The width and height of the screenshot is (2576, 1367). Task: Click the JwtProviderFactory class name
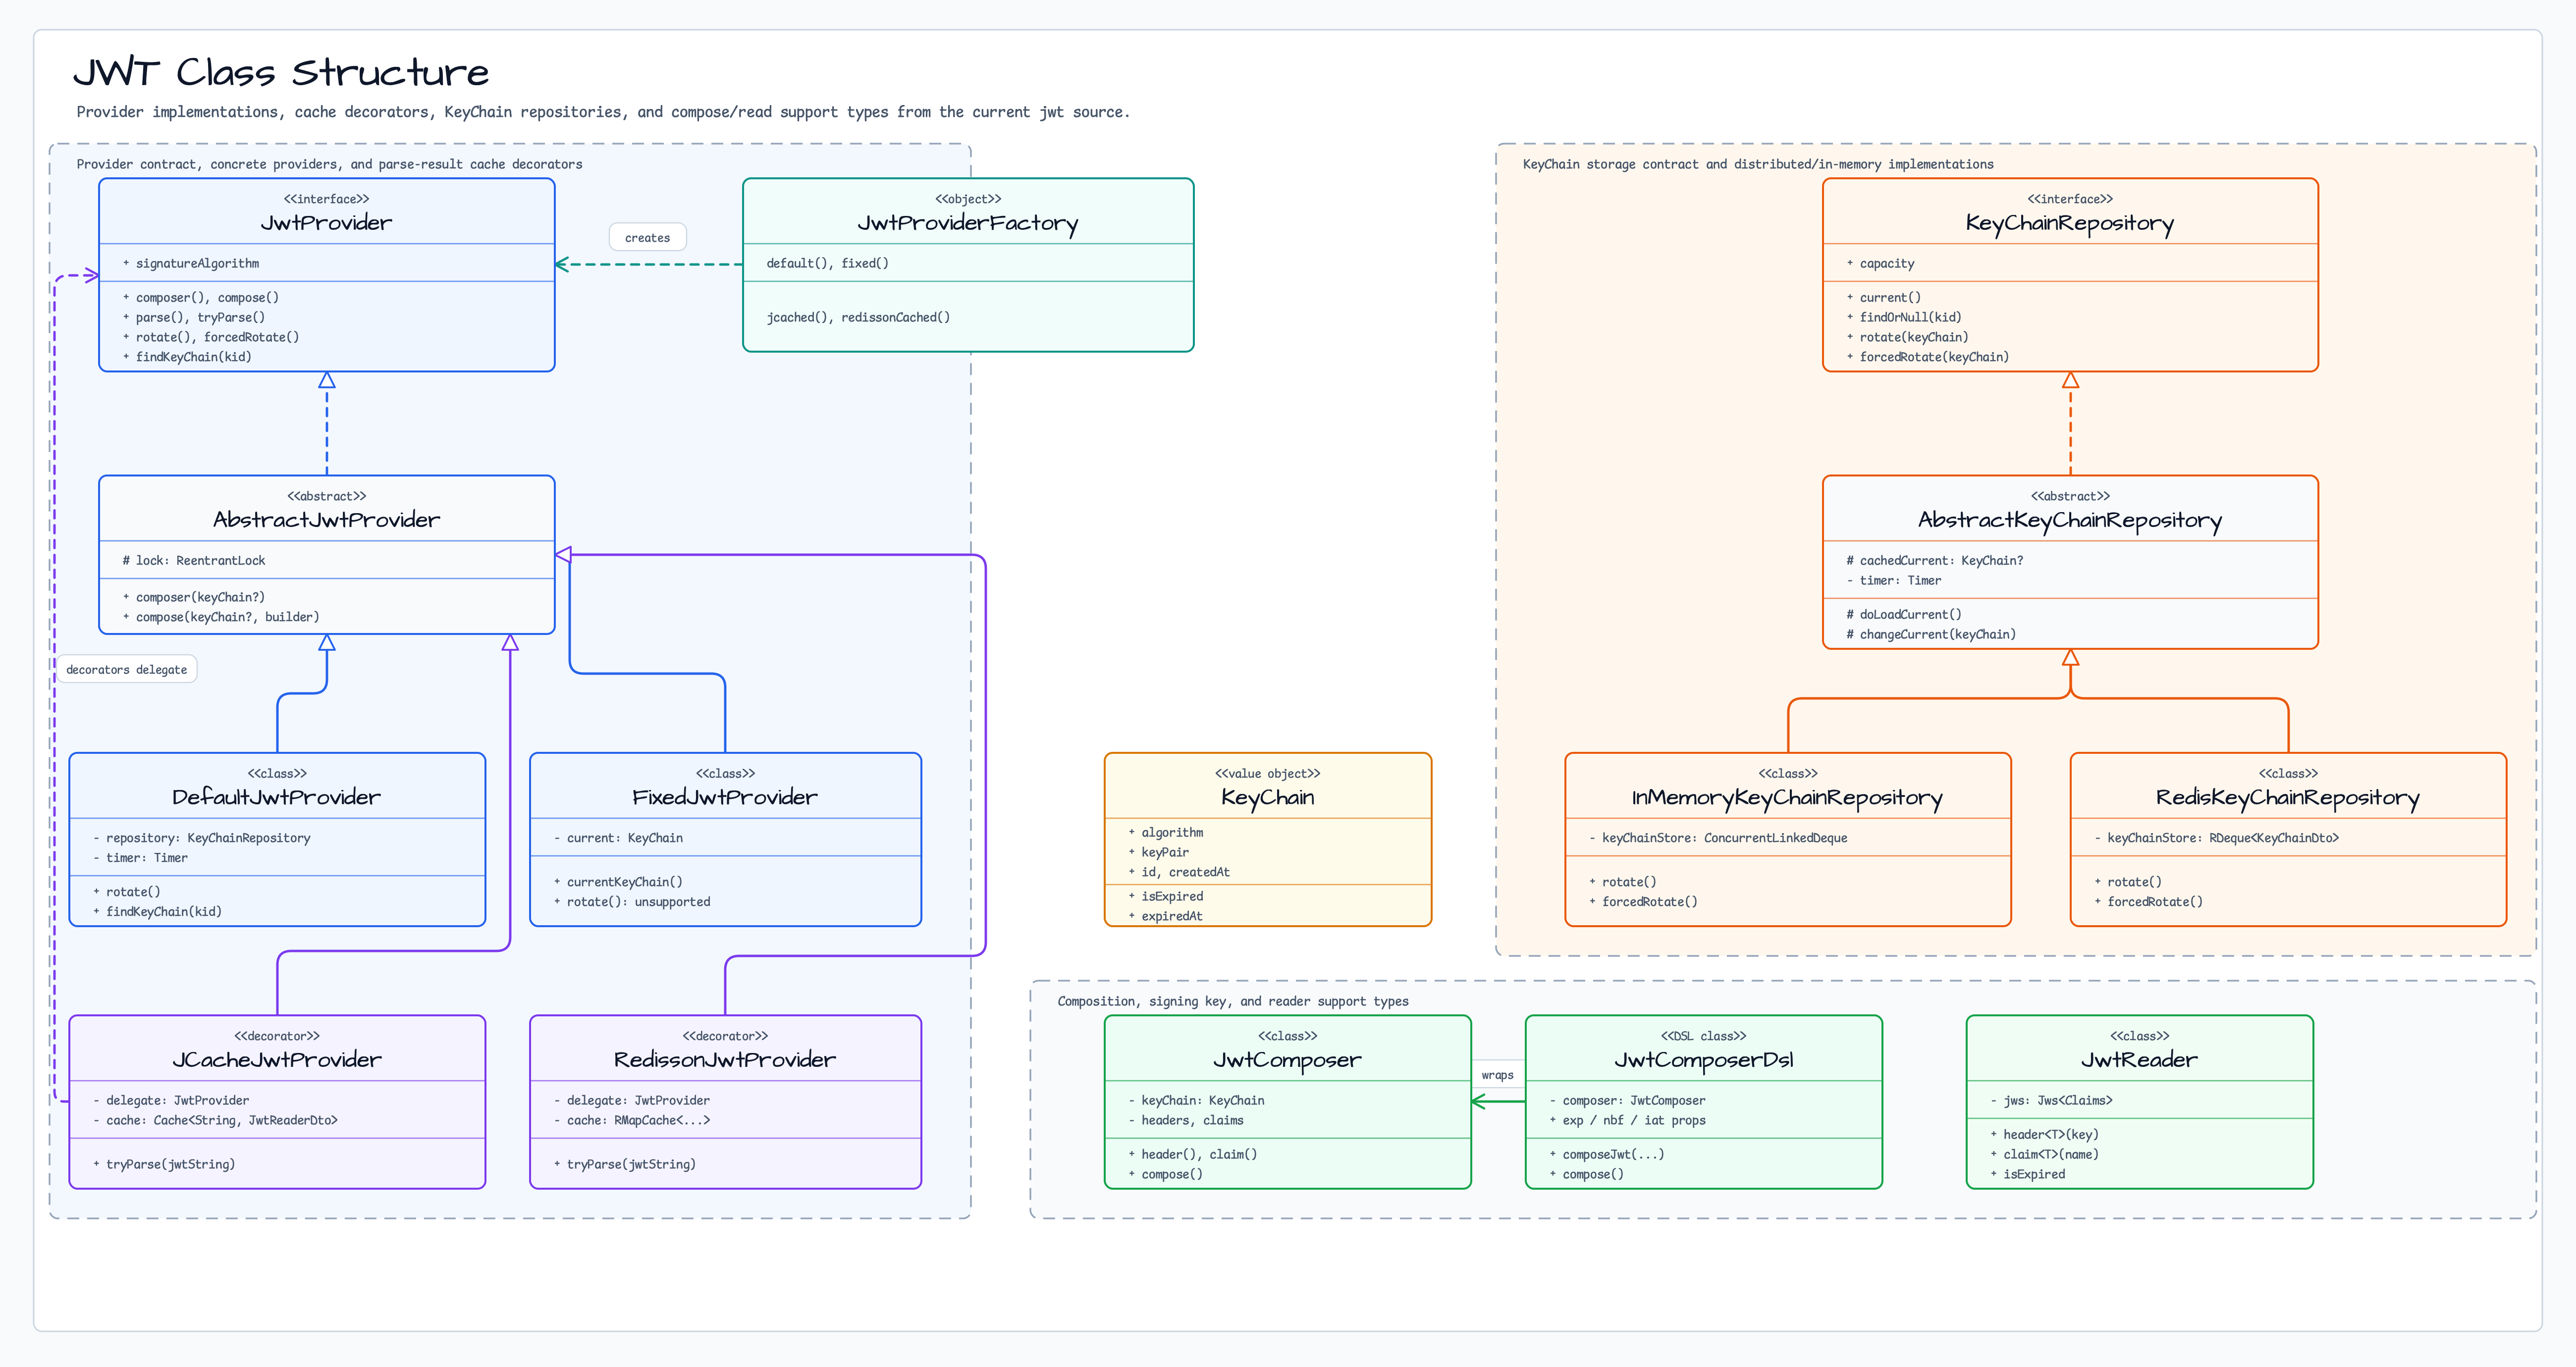click(x=968, y=223)
